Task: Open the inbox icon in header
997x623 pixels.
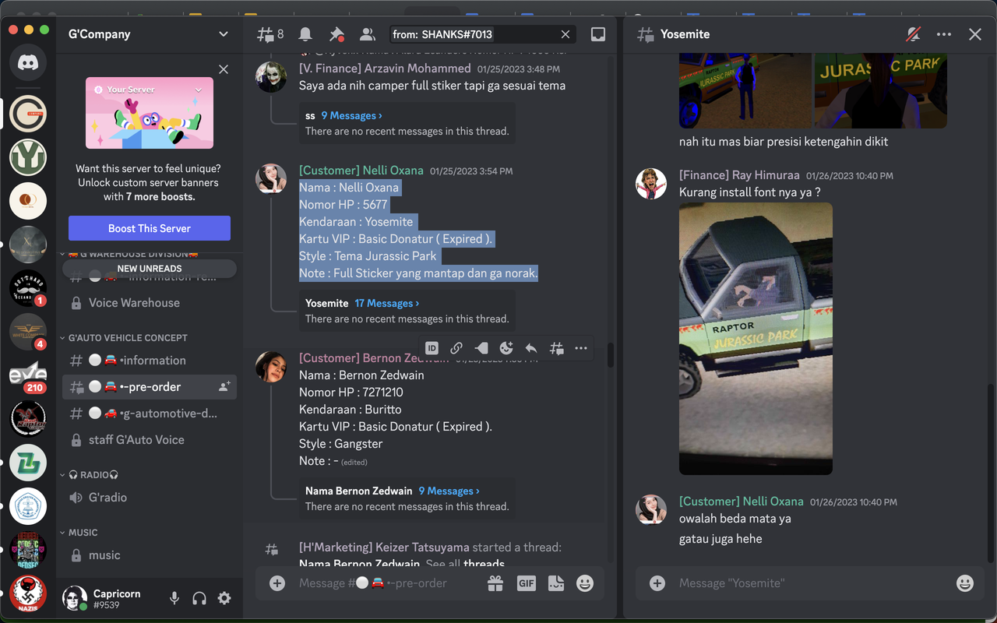Action: coord(598,34)
